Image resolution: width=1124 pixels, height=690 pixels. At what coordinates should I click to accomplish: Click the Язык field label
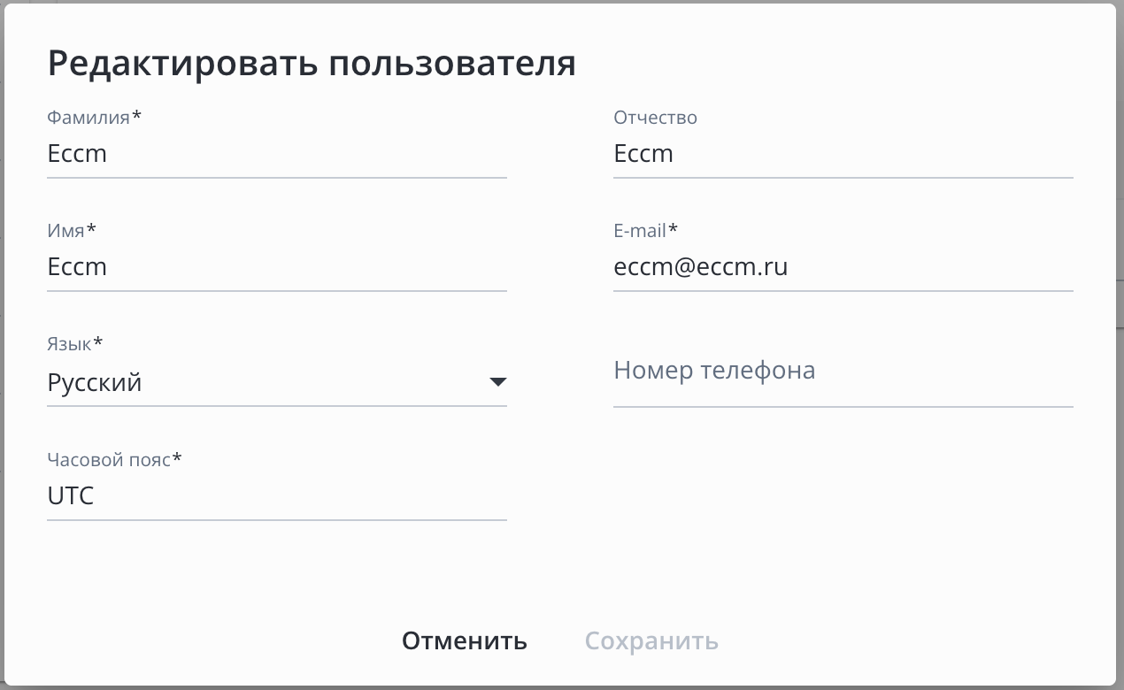point(69,343)
